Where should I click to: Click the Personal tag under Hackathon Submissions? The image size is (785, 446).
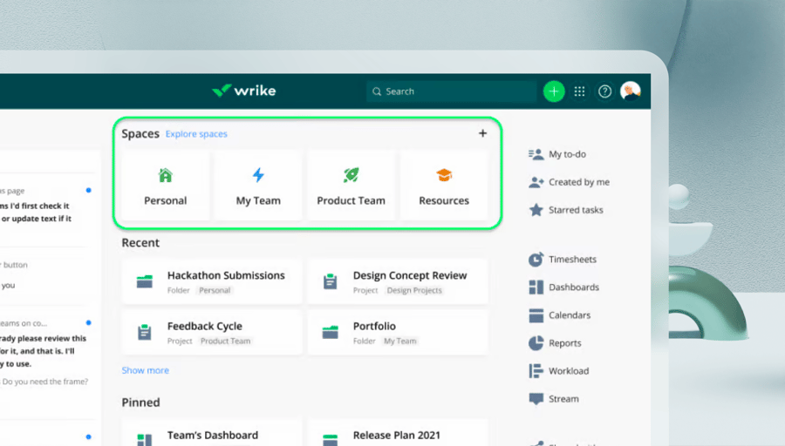[x=215, y=290]
